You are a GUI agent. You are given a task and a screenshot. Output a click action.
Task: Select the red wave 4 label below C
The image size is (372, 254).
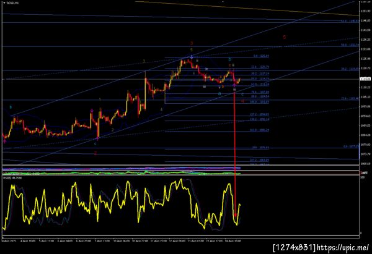click(242, 101)
